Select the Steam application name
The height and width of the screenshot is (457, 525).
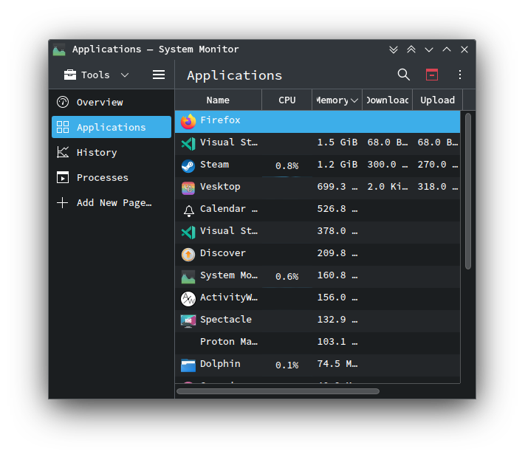(215, 165)
